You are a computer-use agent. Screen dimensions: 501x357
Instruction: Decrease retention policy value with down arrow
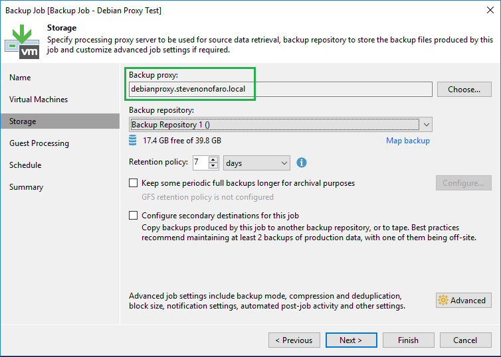point(213,166)
